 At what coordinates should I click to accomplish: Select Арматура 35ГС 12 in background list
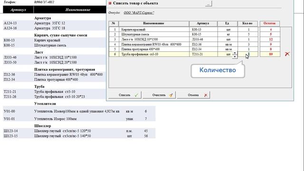[x=49, y=23]
